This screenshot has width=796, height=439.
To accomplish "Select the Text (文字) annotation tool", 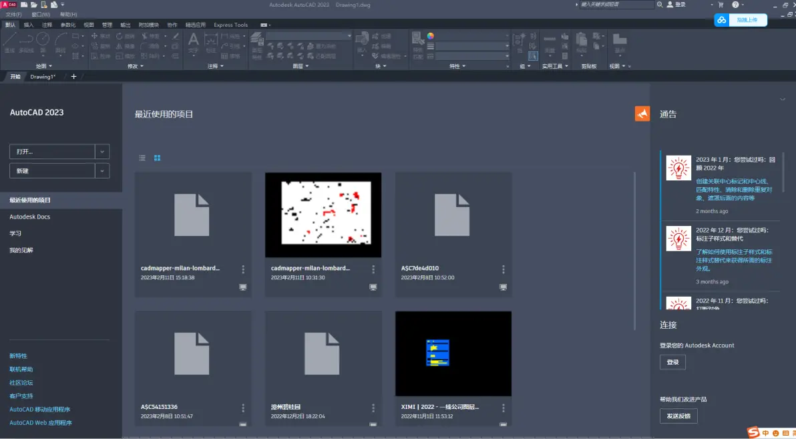I will click(x=194, y=43).
